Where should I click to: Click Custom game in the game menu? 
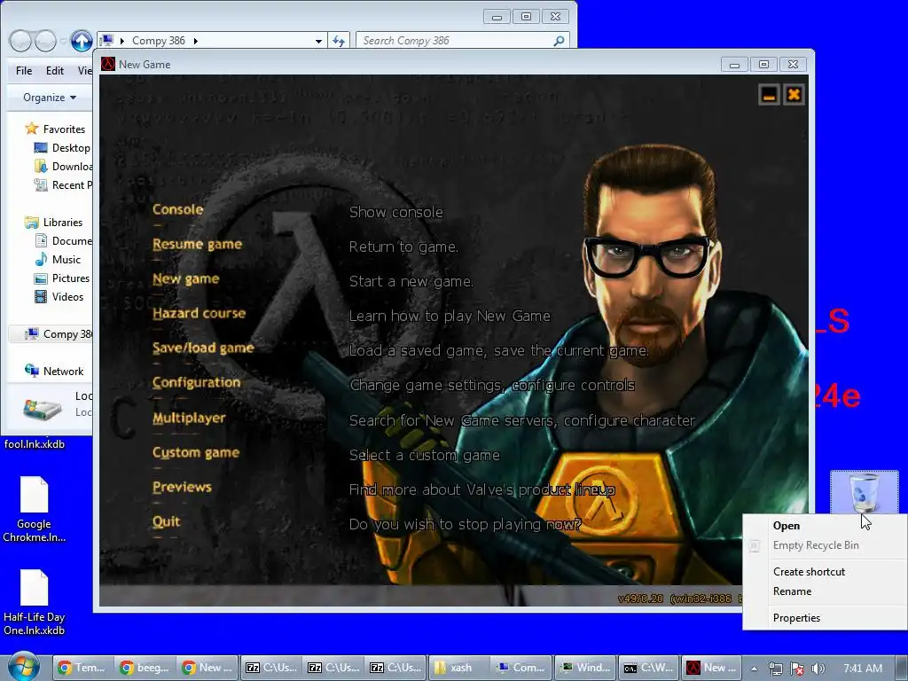point(196,452)
